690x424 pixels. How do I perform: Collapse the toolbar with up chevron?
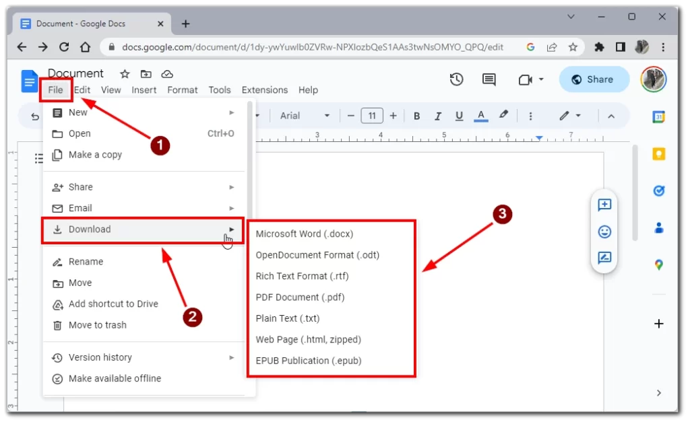click(611, 116)
